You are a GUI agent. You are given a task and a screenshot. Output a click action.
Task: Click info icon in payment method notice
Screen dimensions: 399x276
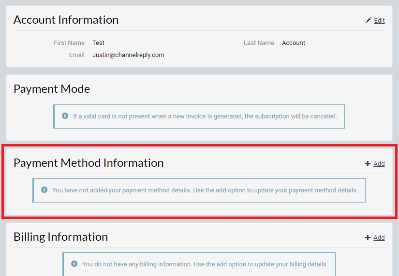tap(44, 190)
